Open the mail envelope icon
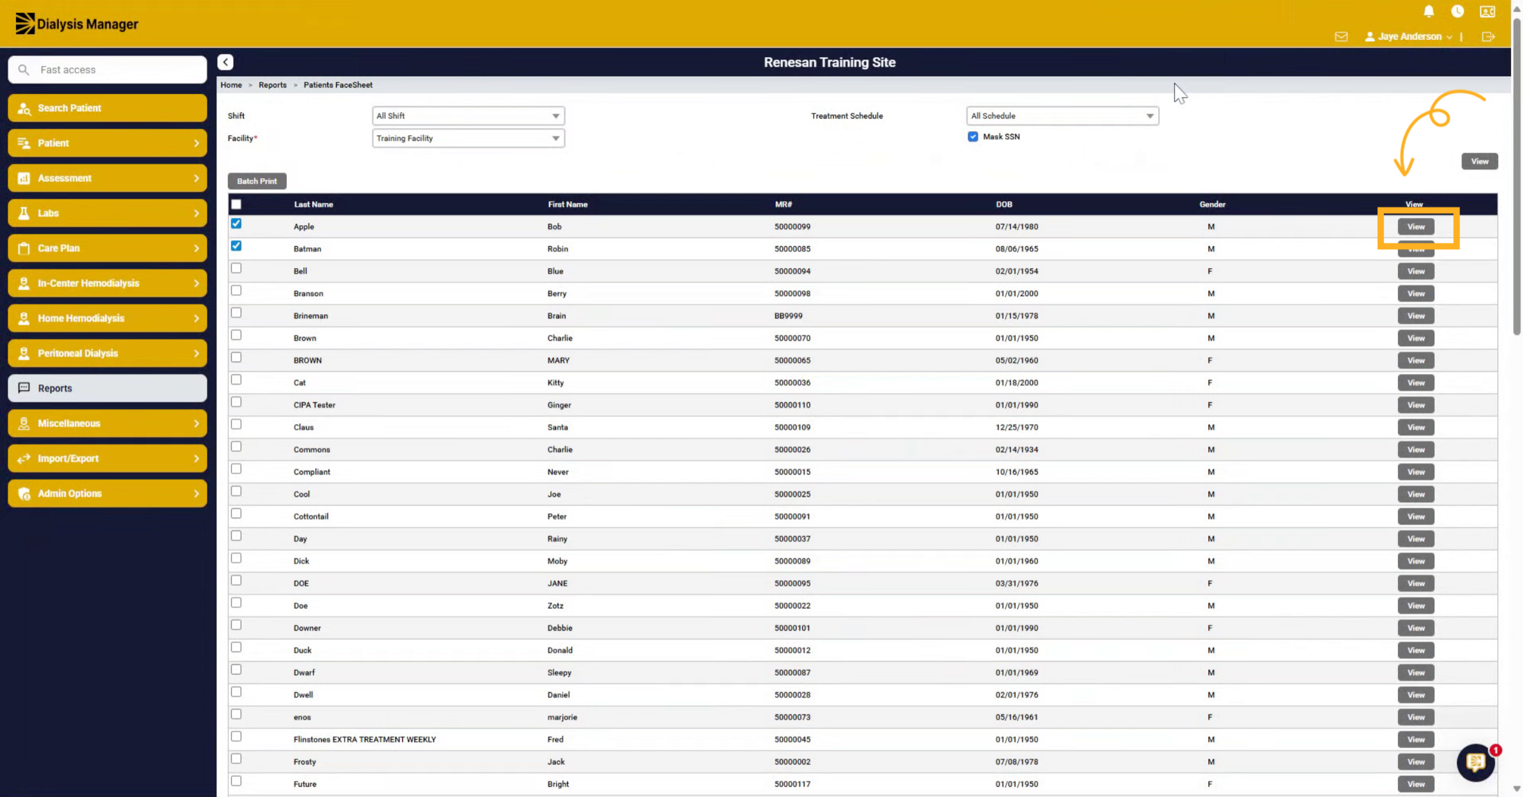 point(1341,37)
